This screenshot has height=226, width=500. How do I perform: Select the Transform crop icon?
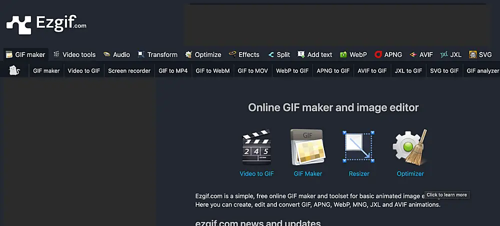(x=141, y=54)
